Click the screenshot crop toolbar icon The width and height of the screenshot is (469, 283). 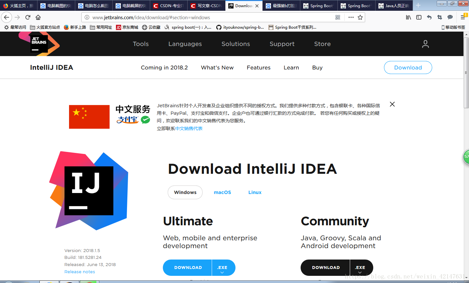[440, 17]
